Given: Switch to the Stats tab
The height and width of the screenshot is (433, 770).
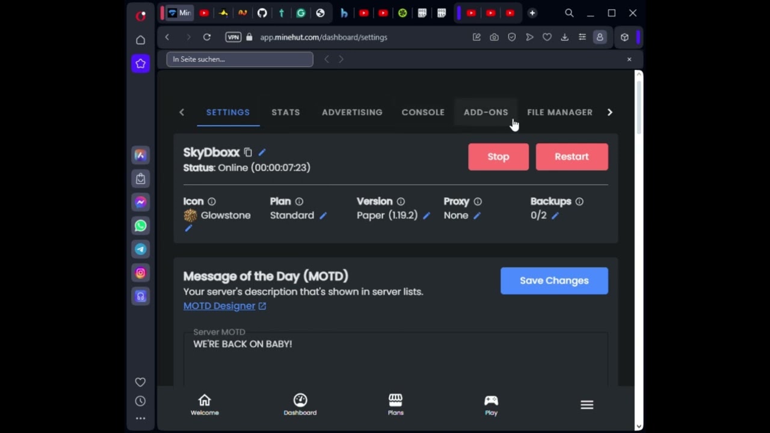Looking at the screenshot, I should pyautogui.click(x=286, y=112).
